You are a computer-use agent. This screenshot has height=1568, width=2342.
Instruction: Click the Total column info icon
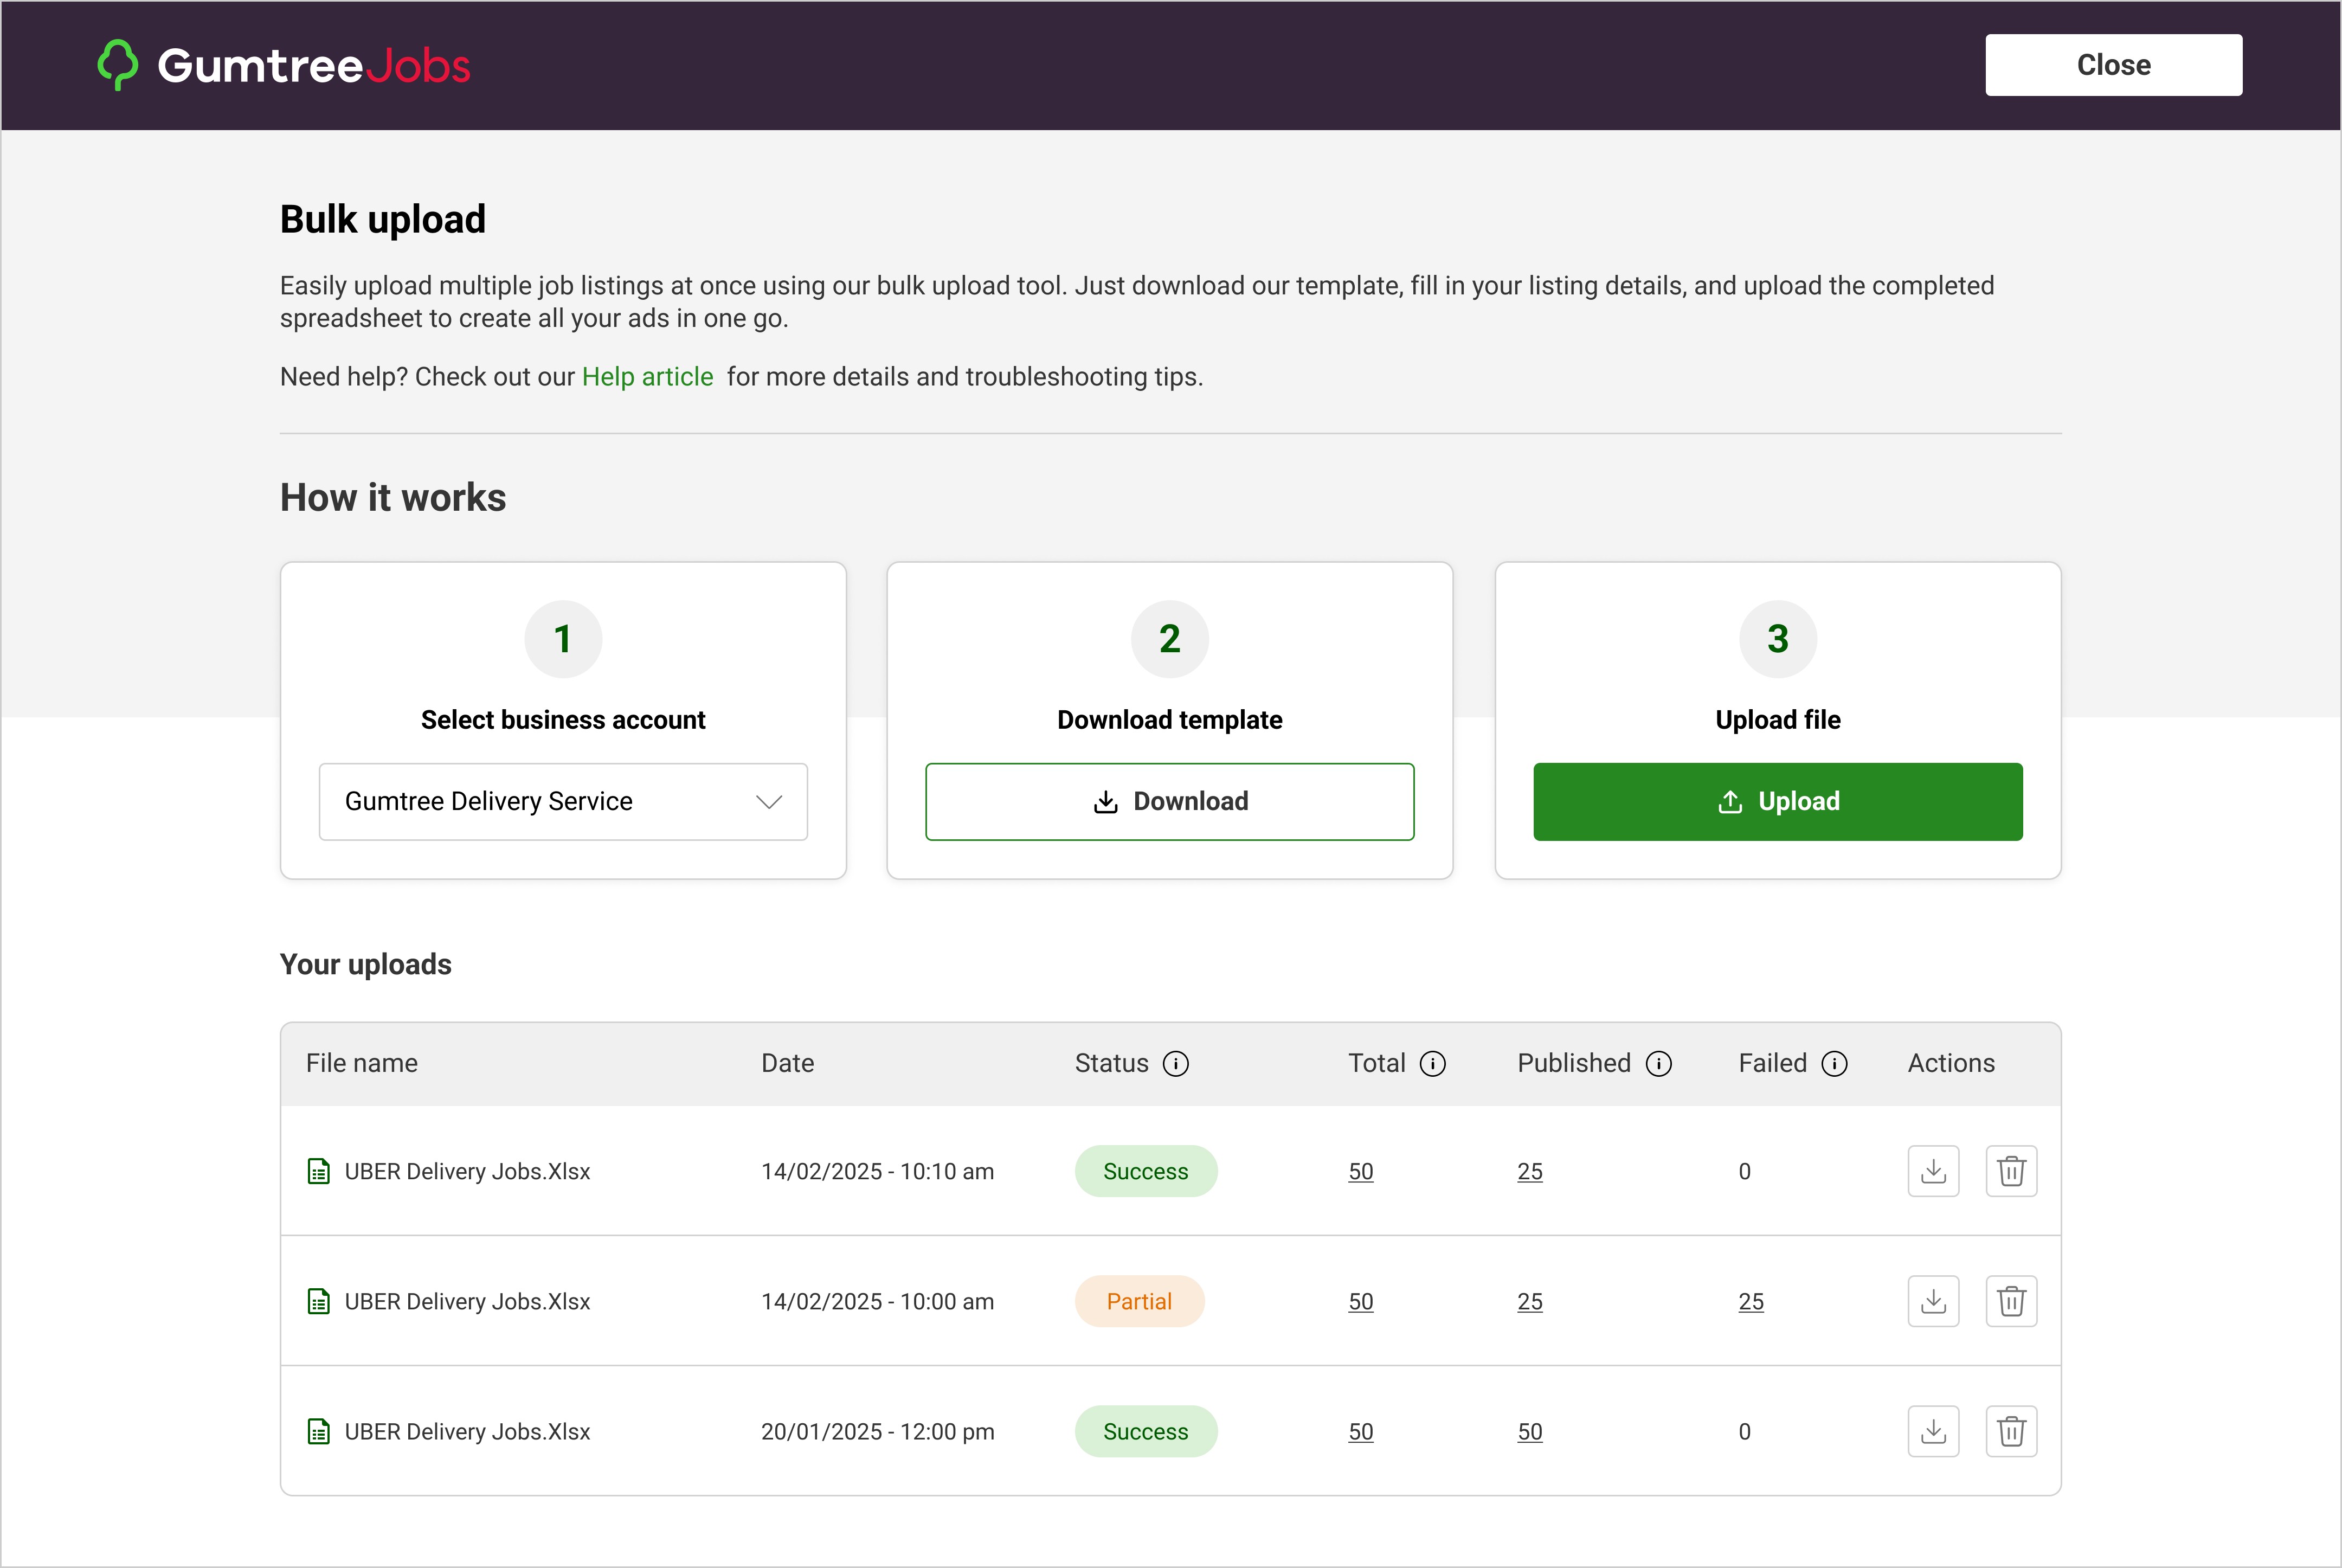[1433, 1064]
